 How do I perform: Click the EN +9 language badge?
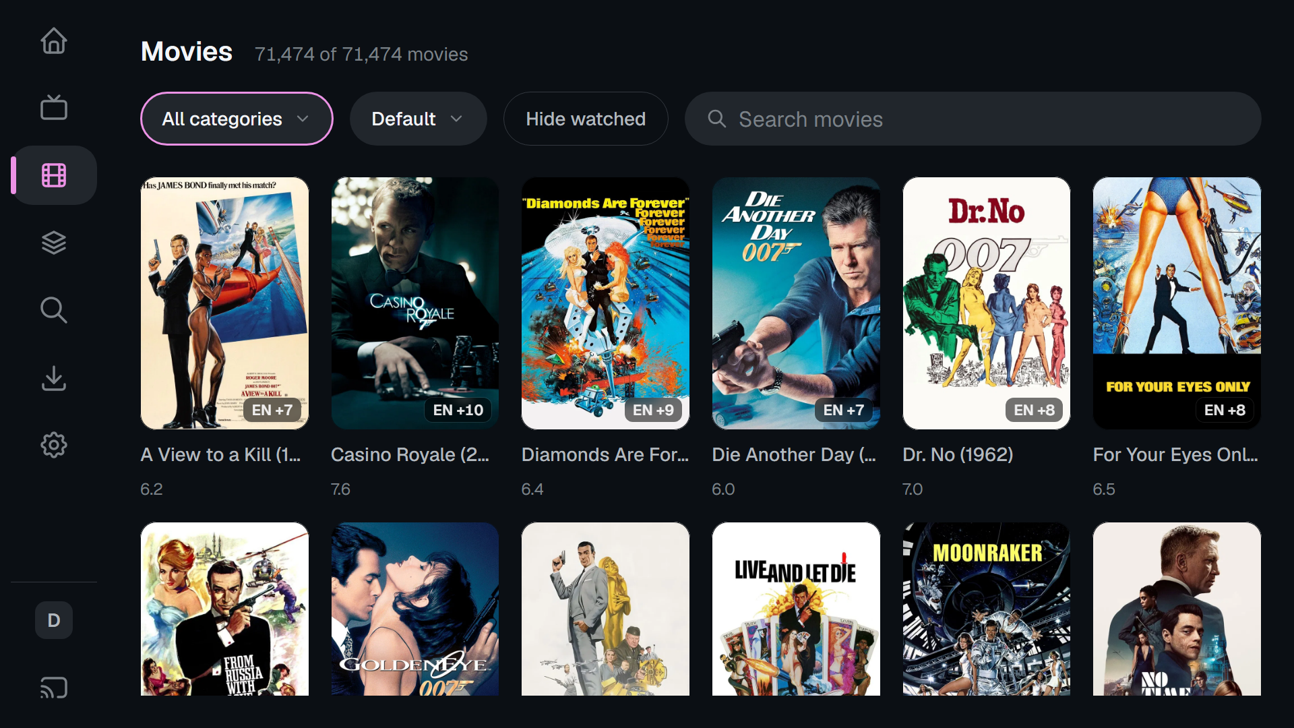click(653, 410)
